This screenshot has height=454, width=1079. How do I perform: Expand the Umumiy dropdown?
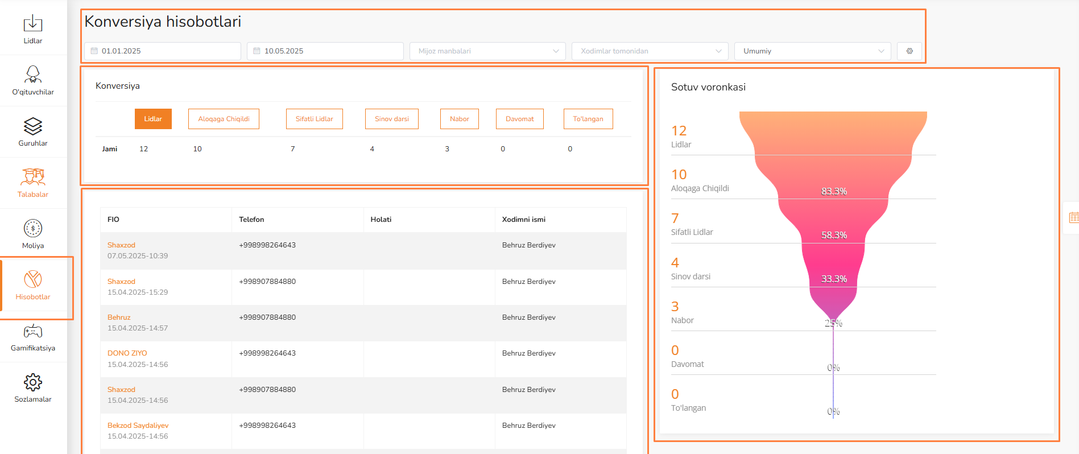[x=812, y=51]
